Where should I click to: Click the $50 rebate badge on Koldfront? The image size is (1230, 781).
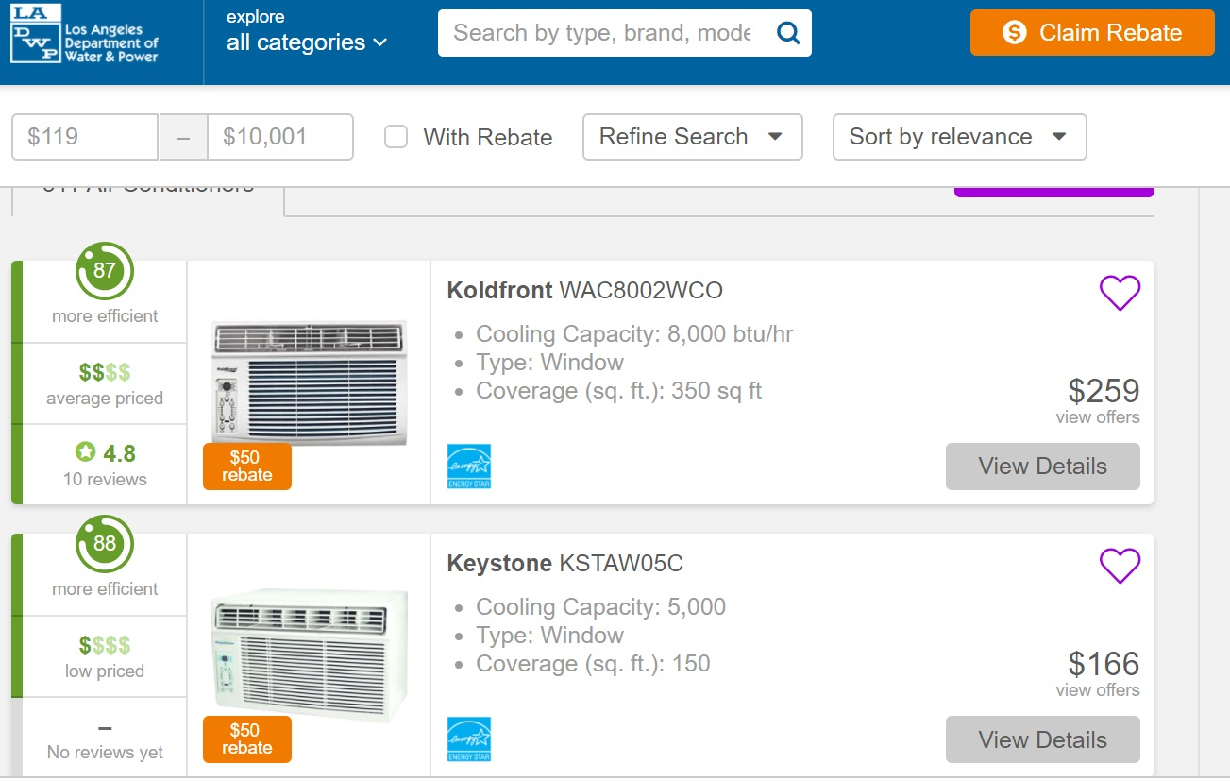pos(247,467)
